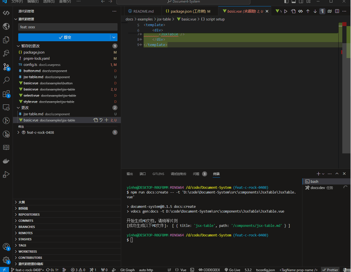Expand the feat-c-rock-0408 outgoing entry
This screenshot has width=351, height=272.
[19, 132]
